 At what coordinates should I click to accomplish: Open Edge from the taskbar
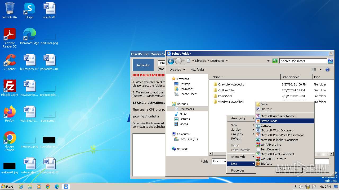[x=57, y=187]
